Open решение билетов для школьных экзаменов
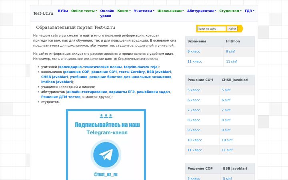 tap(130, 77)
